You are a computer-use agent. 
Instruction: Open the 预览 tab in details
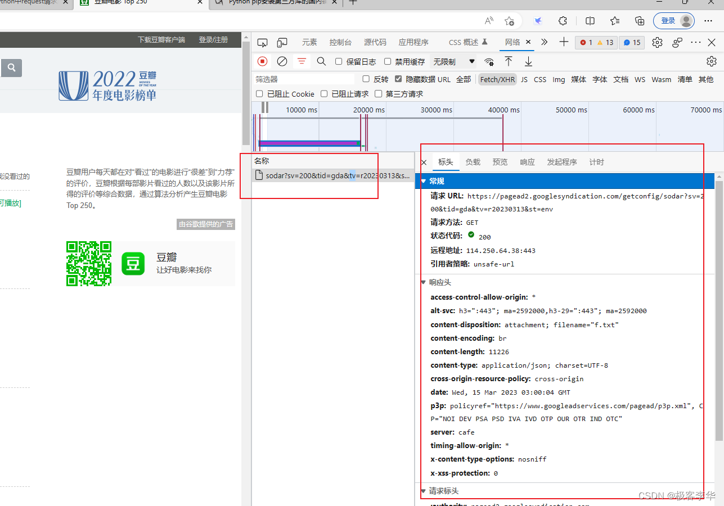(x=500, y=162)
